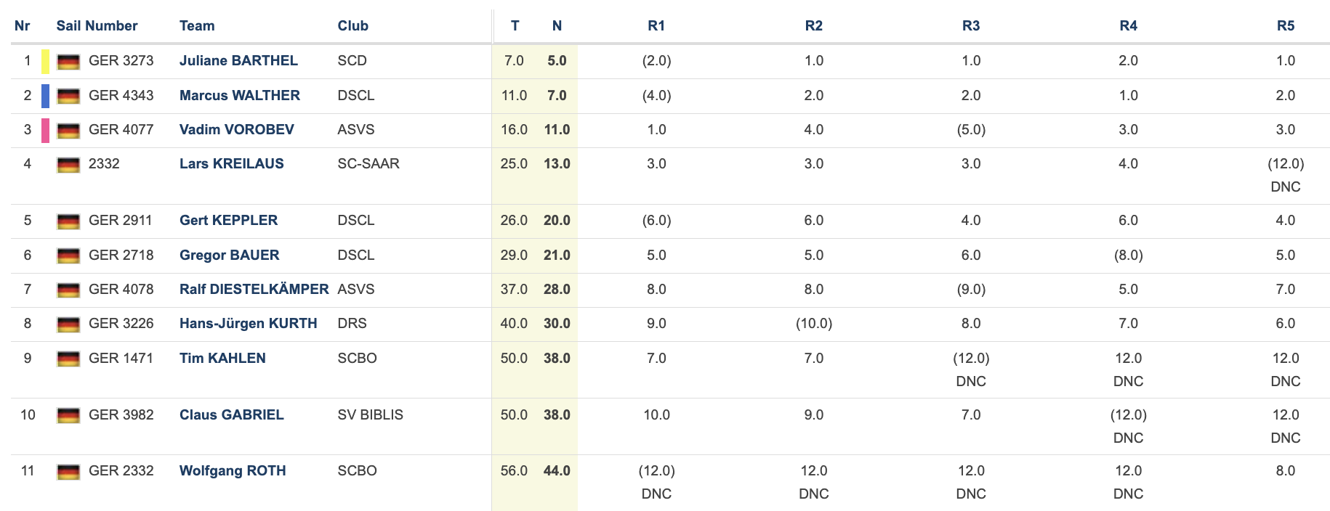Open Juliane BARTHEL's team page
Image resolution: width=1330 pixels, height=511 pixels.
click(238, 61)
